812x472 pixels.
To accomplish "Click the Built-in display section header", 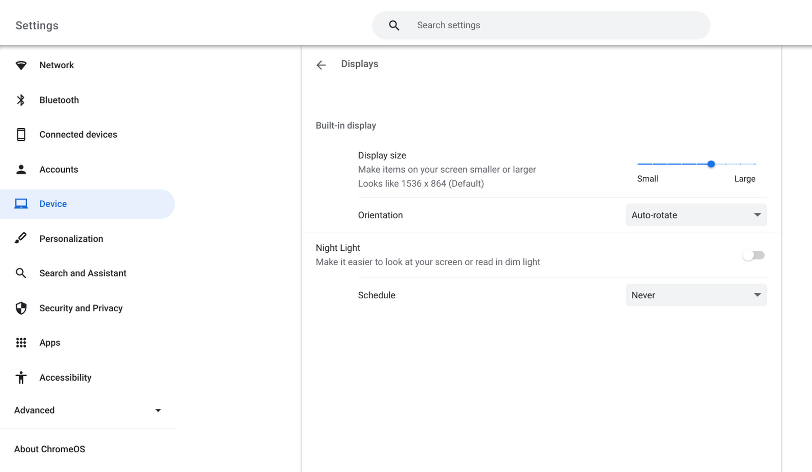I will tap(345, 125).
